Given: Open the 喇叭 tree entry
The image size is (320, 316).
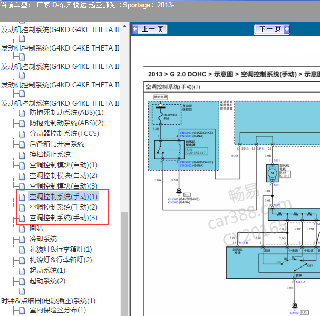Looking at the screenshot, I should 36,229.
